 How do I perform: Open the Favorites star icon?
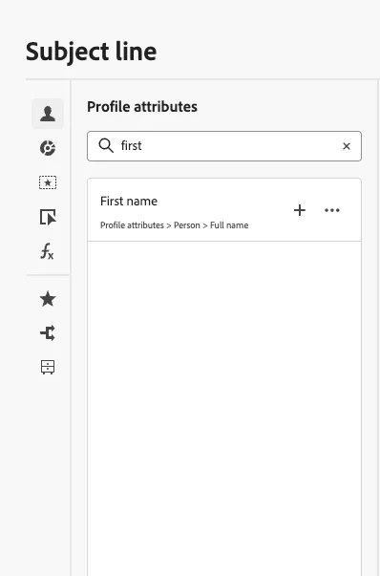[48, 299]
